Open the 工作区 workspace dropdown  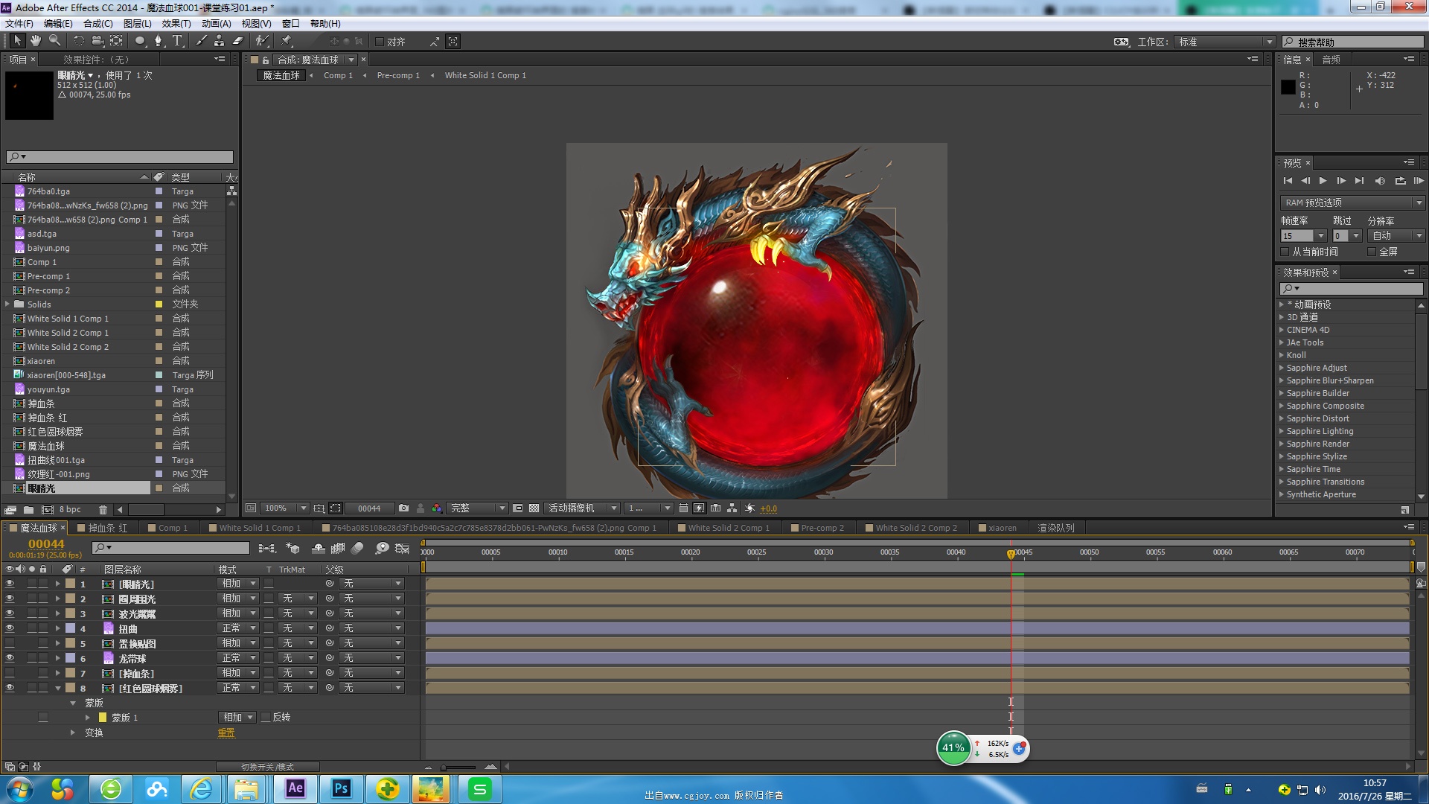(x=1225, y=42)
